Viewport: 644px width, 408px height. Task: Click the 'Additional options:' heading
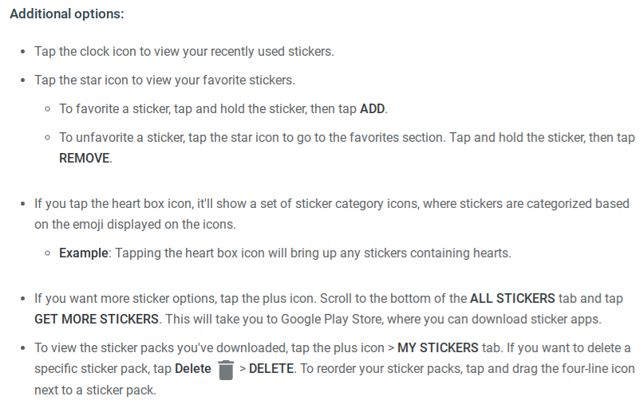point(67,14)
